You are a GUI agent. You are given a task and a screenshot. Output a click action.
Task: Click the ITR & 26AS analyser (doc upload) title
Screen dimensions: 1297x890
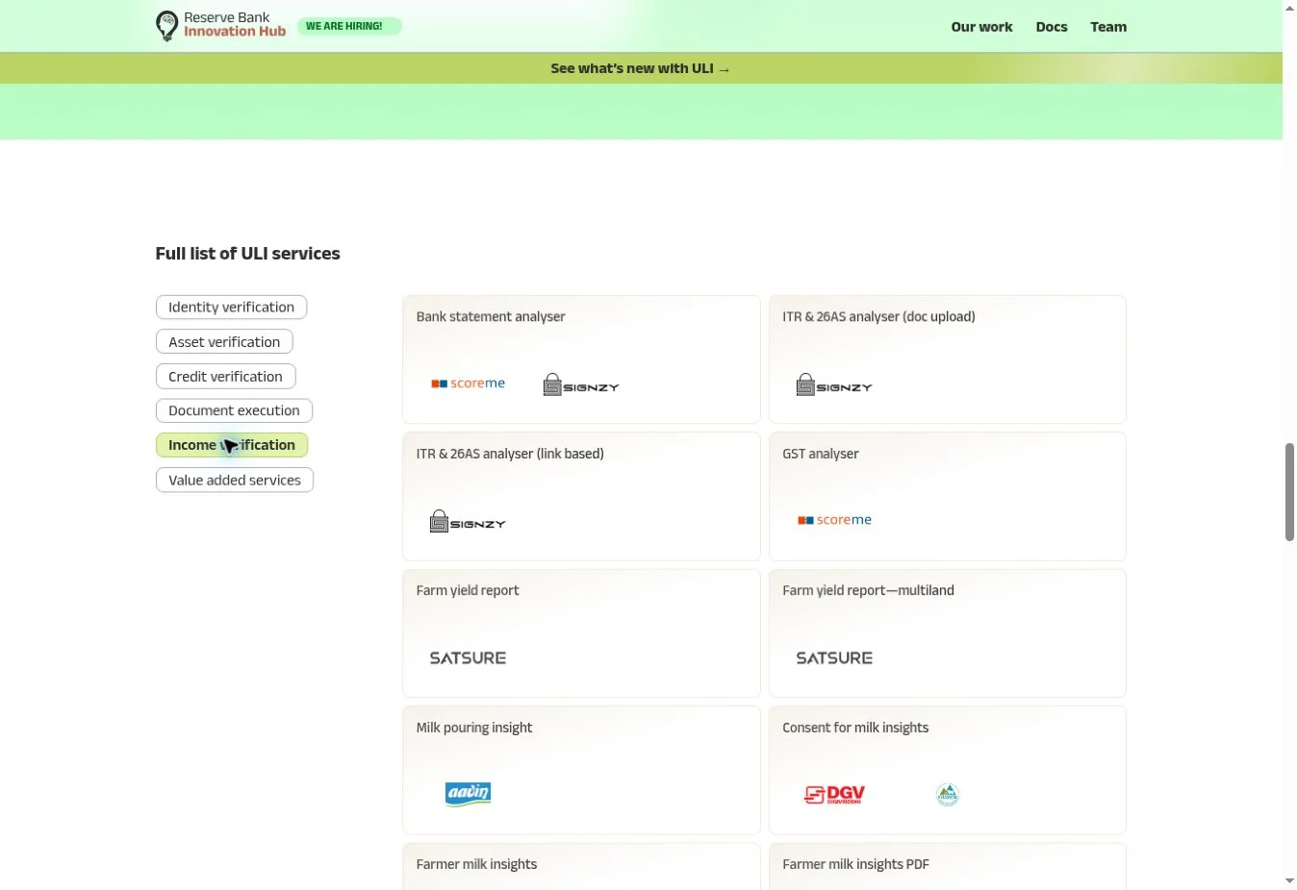coord(878,316)
